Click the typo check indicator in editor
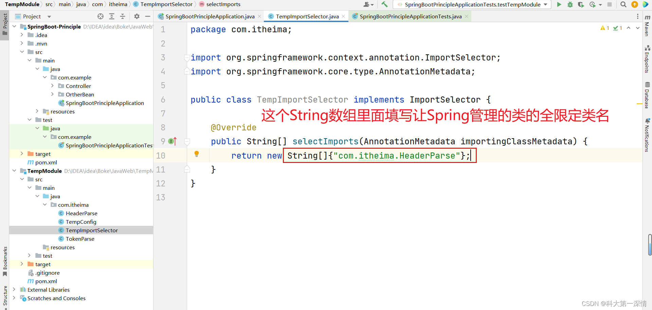652x310 pixels. 617,28
